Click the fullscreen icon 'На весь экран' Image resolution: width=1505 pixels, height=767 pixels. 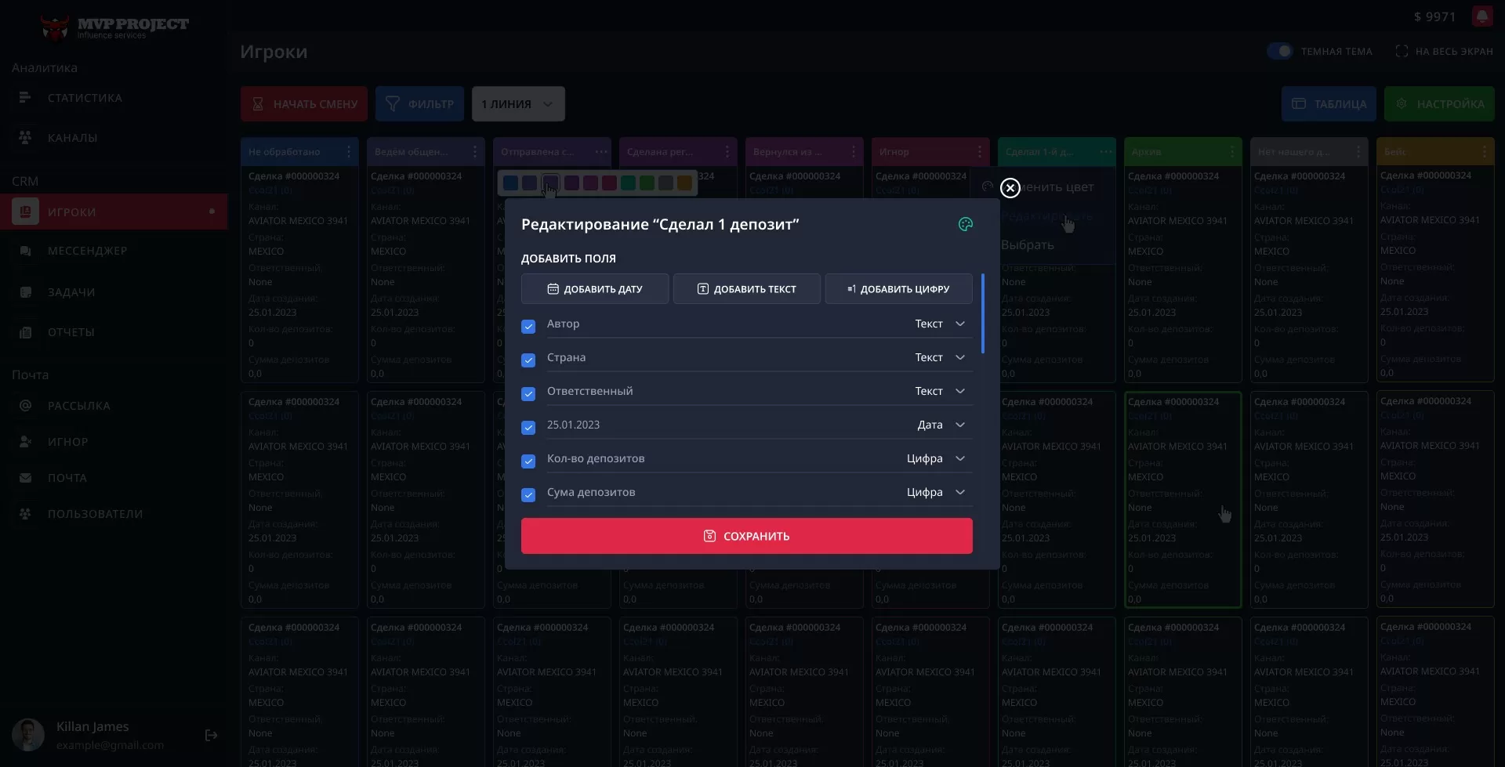pyautogui.click(x=1402, y=52)
